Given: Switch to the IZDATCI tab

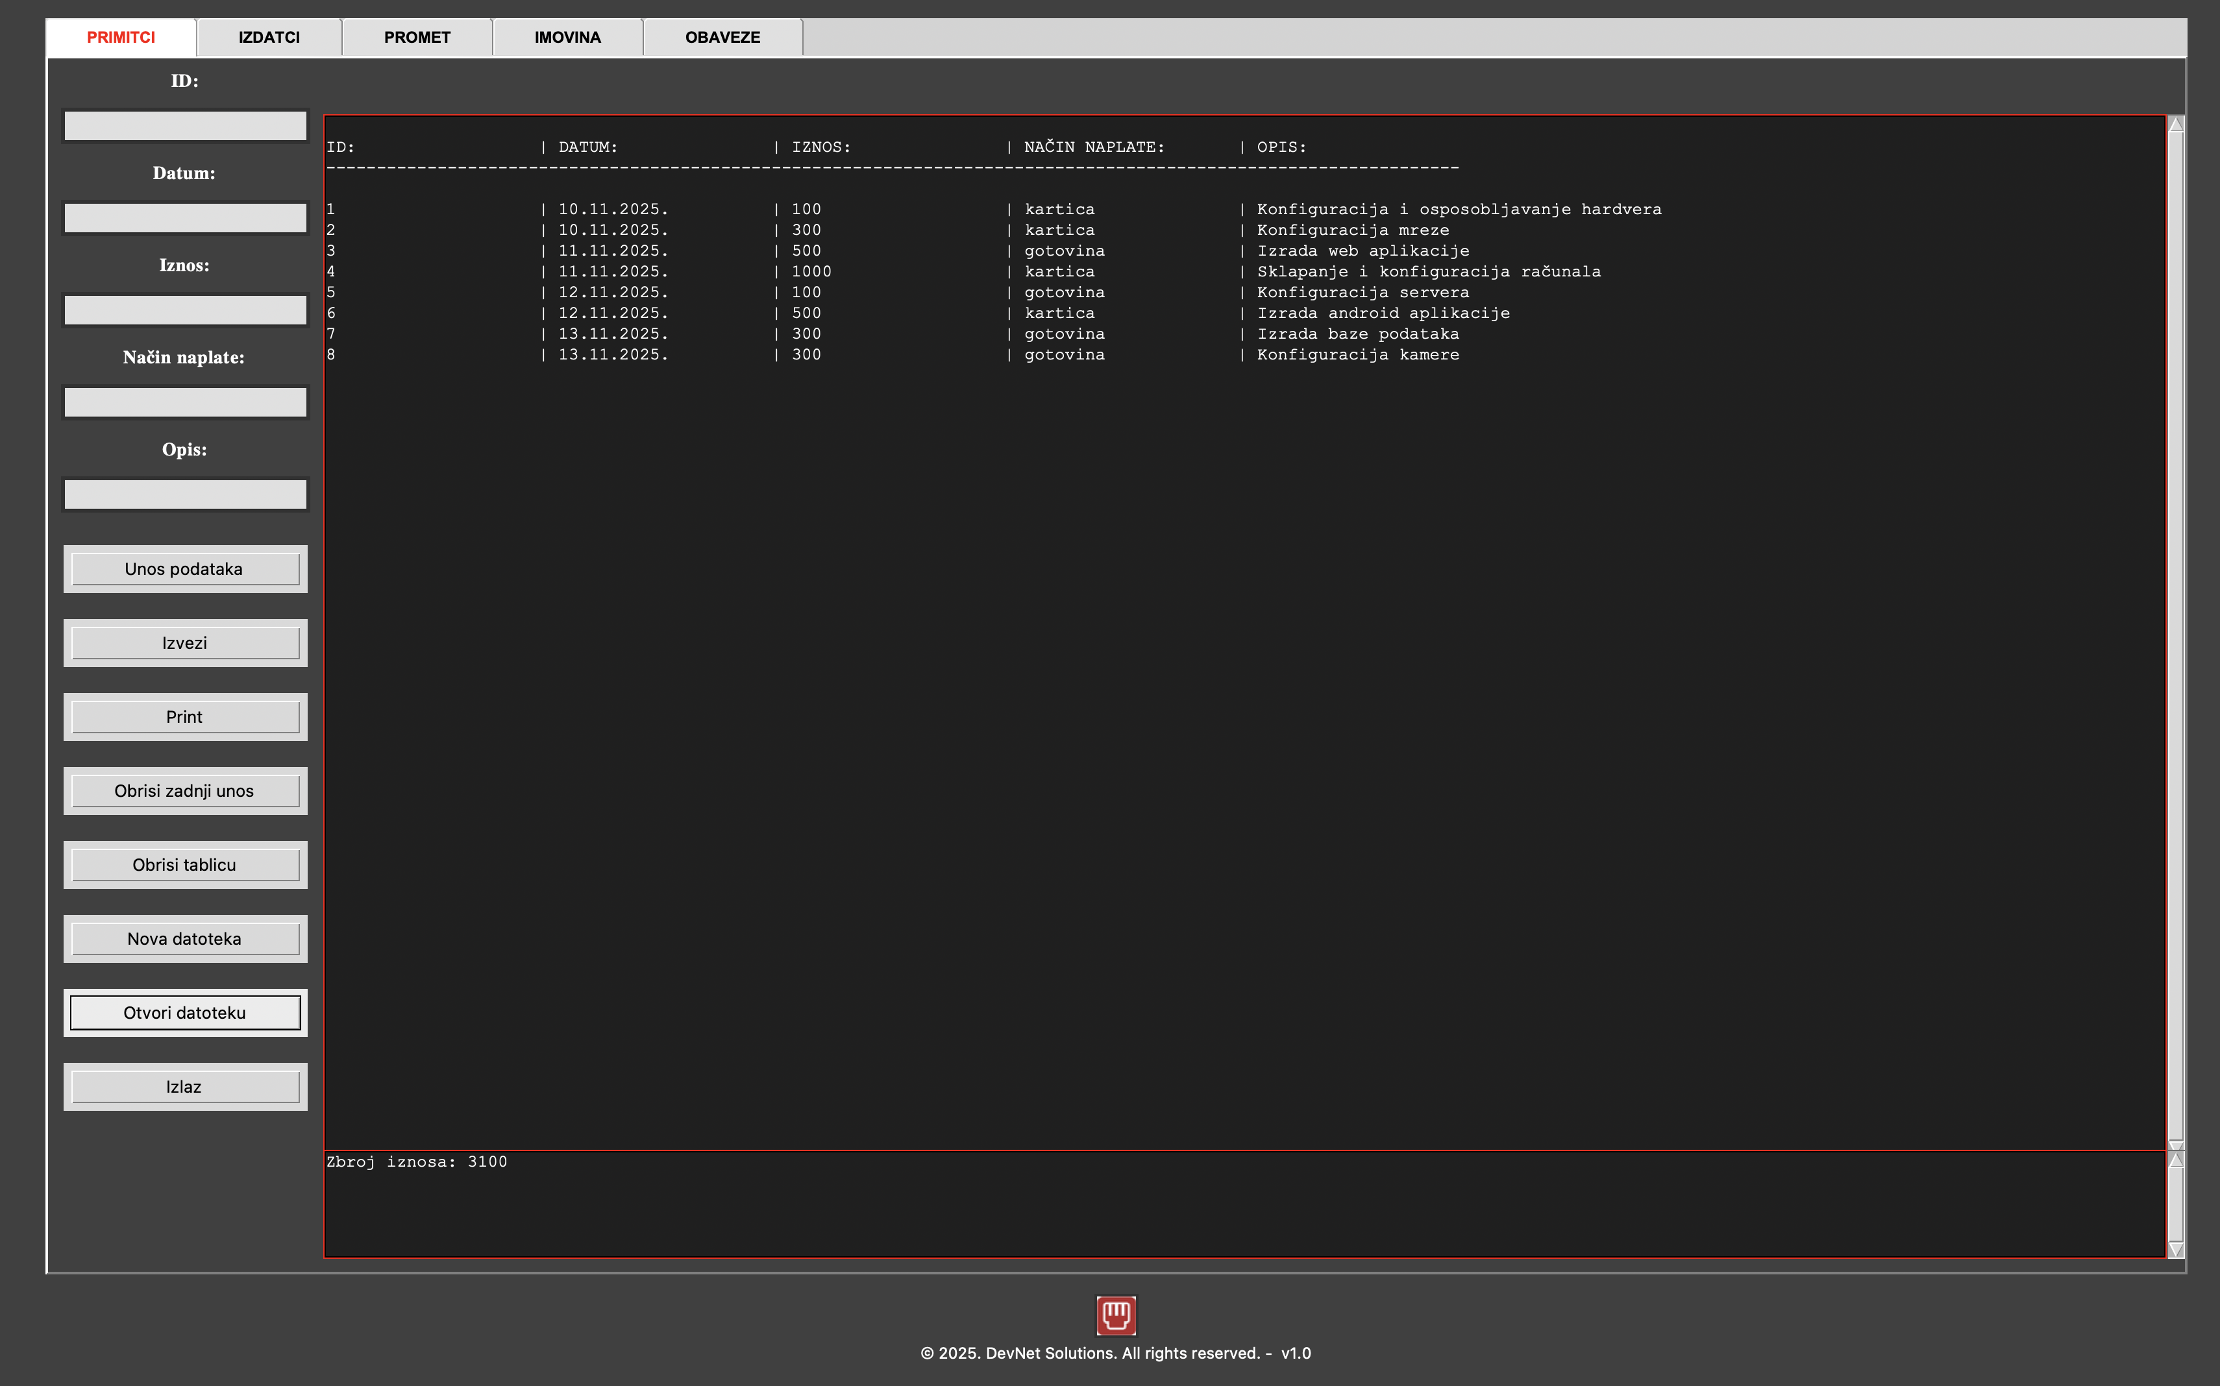Looking at the screenshot, I should point(269,38).
